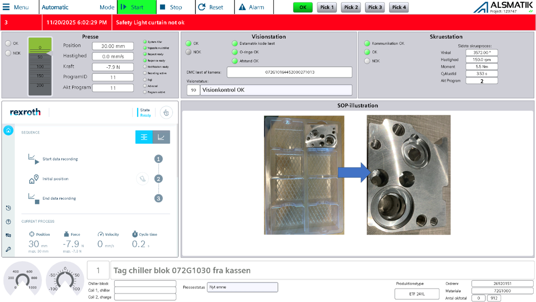The width and height of the screenshot is (536, 302).
Task: Open the Rexroth home icon
Action: click(8, 130)
